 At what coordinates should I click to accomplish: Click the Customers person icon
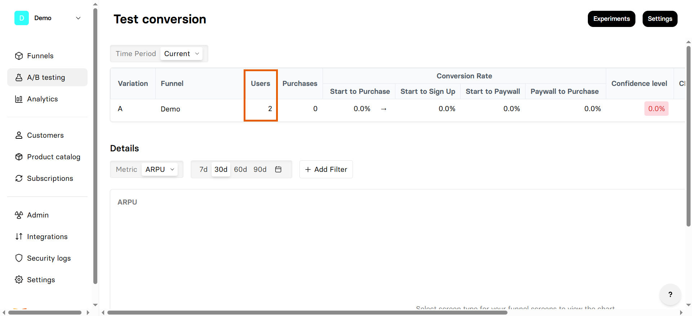click(x=19, y=135)
